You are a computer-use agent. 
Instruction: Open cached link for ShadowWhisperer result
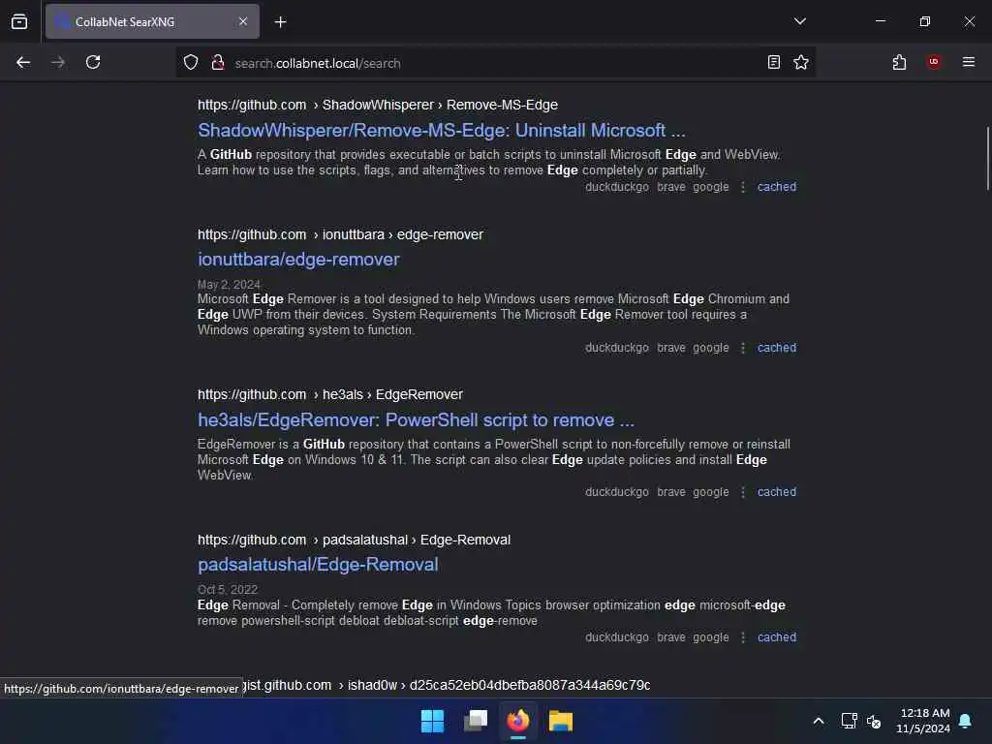[777, 187]
